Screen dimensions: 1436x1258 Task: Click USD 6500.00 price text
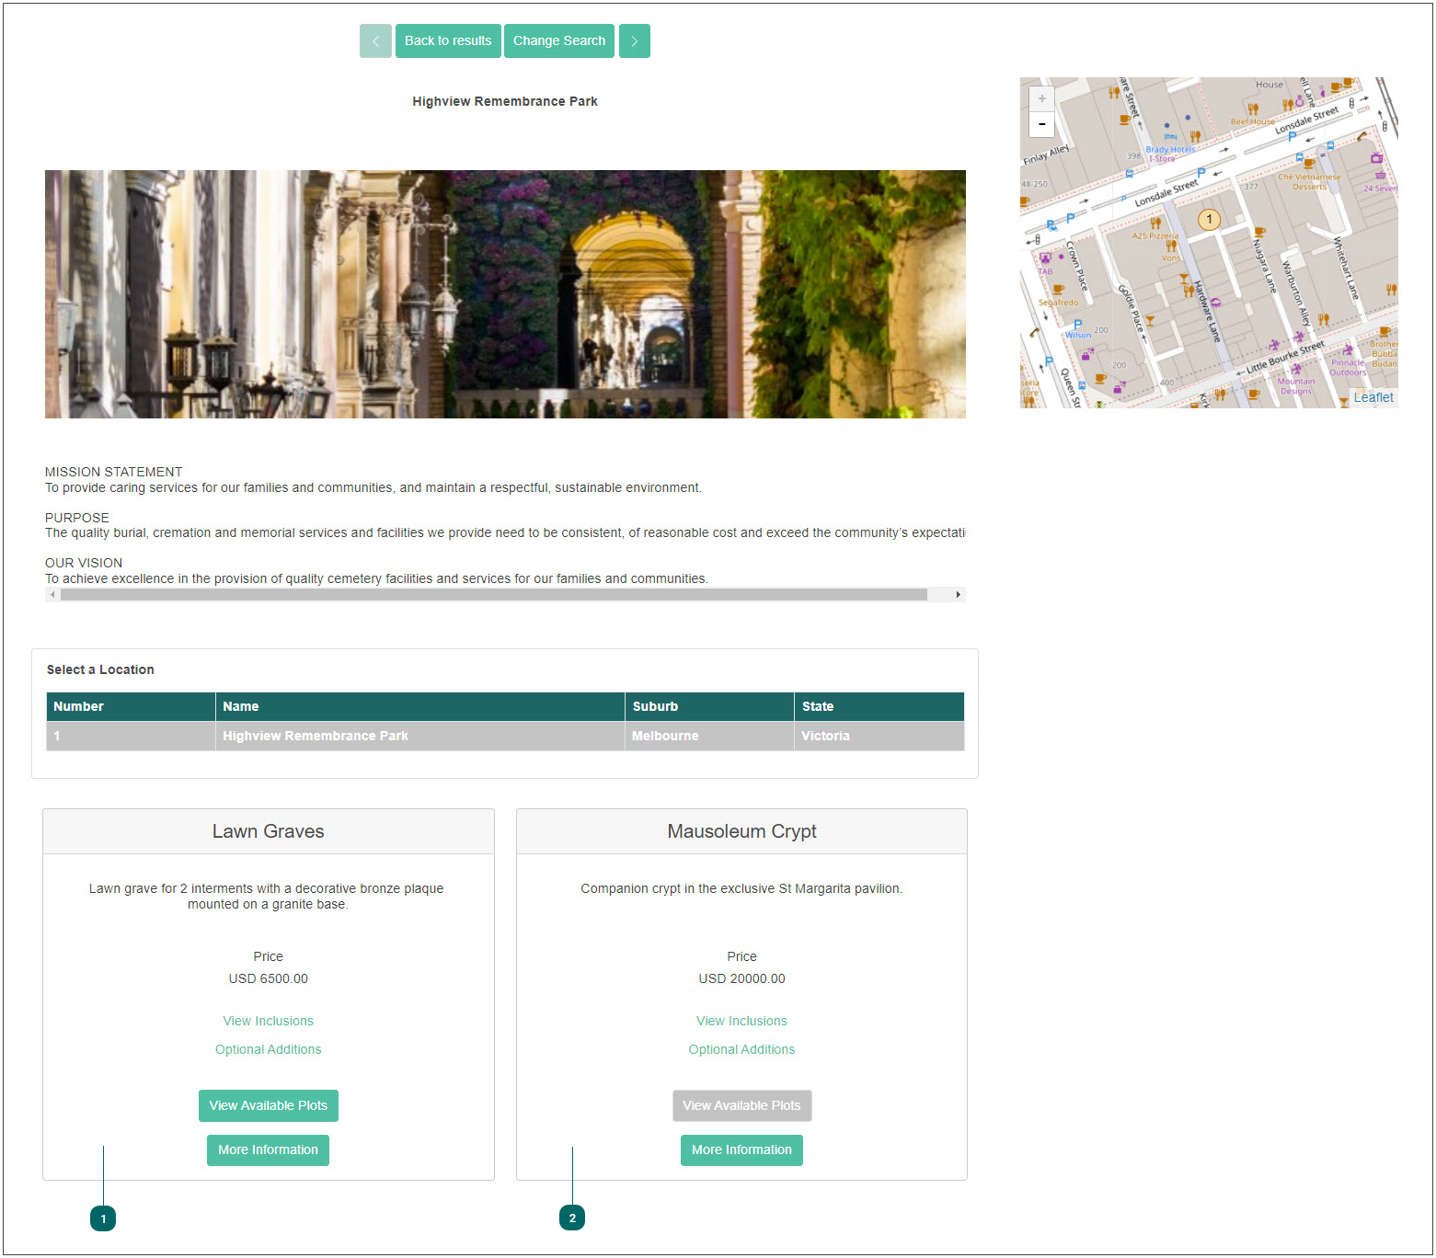[x=268, y=978]
